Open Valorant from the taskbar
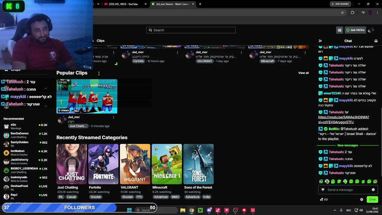 click(x=253, y=210)
